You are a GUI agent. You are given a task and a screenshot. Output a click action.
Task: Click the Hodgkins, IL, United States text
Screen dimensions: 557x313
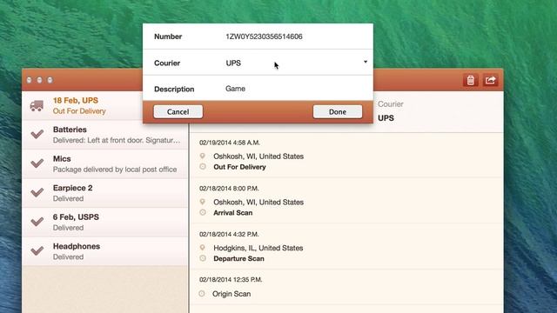[x=258, y=248]
